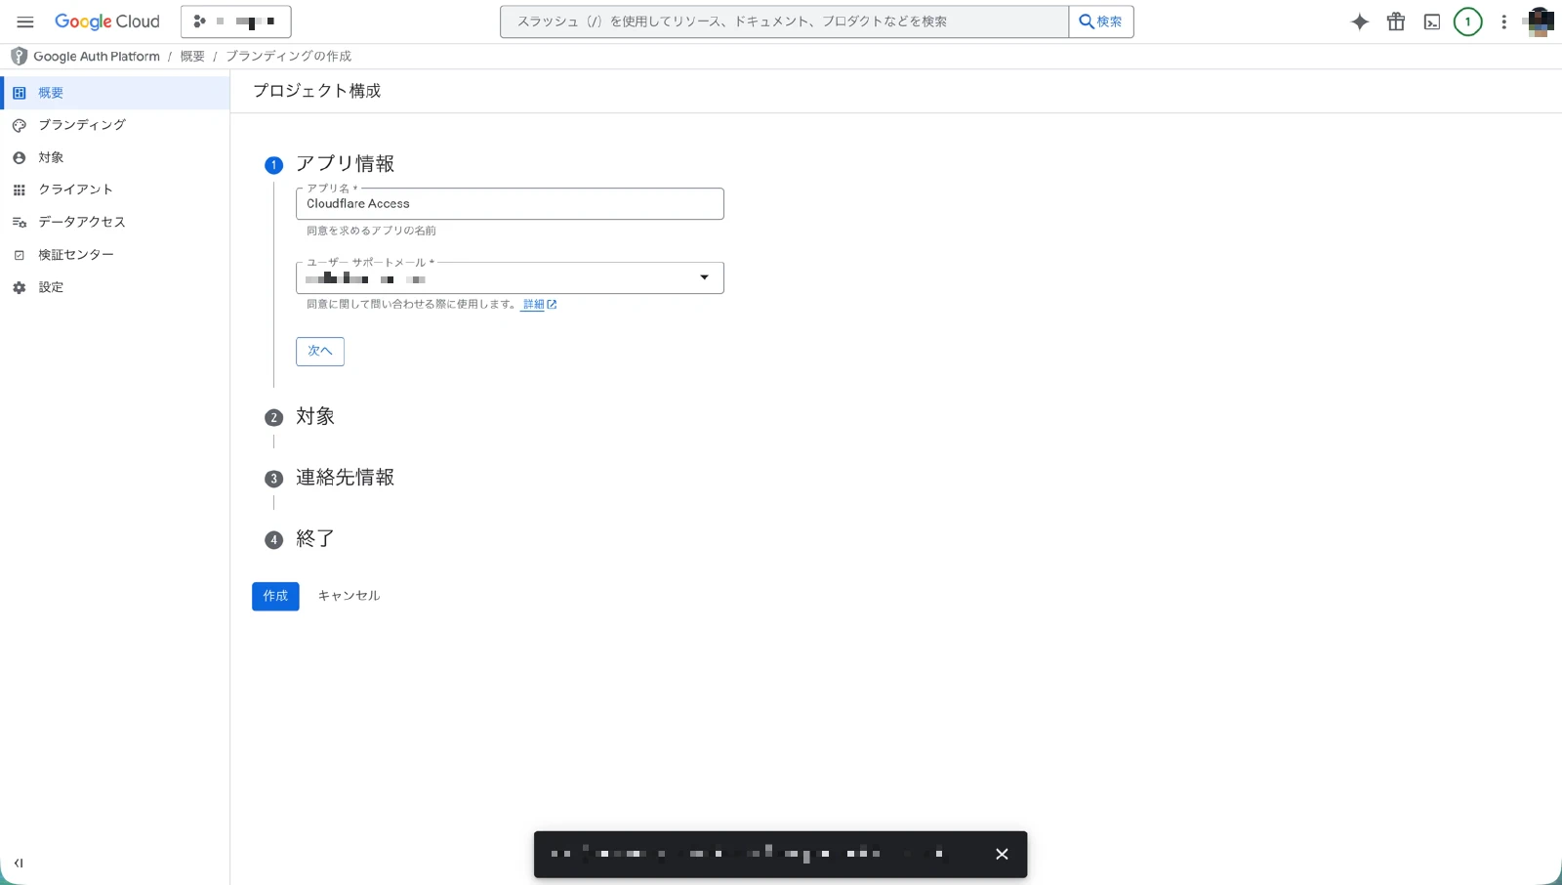Open the project selector dropdown
The image size is (1562, 885).
tap(235, 21)
